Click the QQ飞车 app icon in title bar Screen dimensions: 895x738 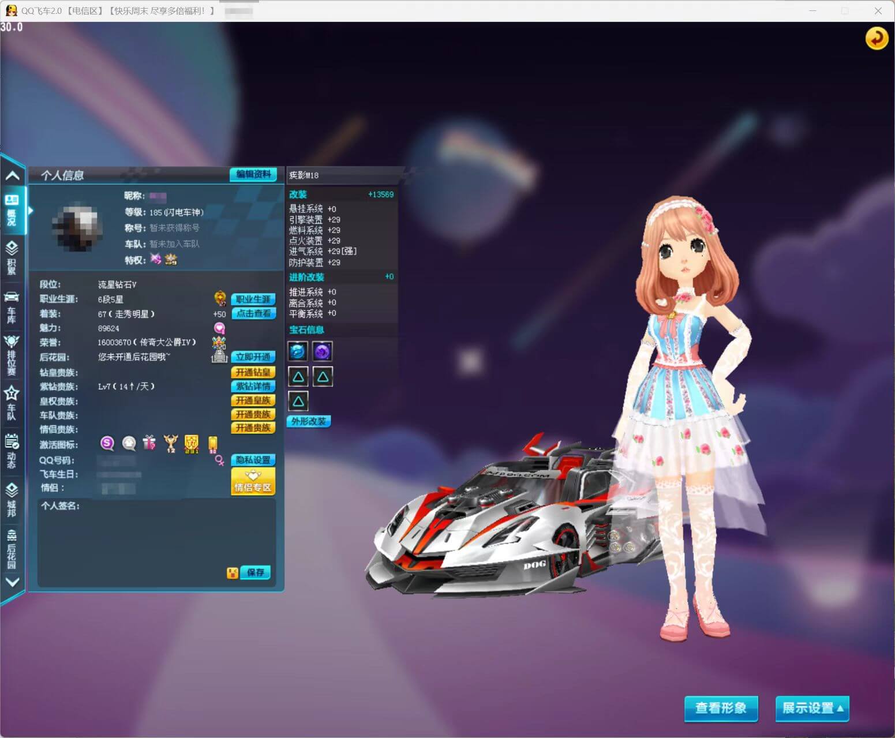pos(11,10)
